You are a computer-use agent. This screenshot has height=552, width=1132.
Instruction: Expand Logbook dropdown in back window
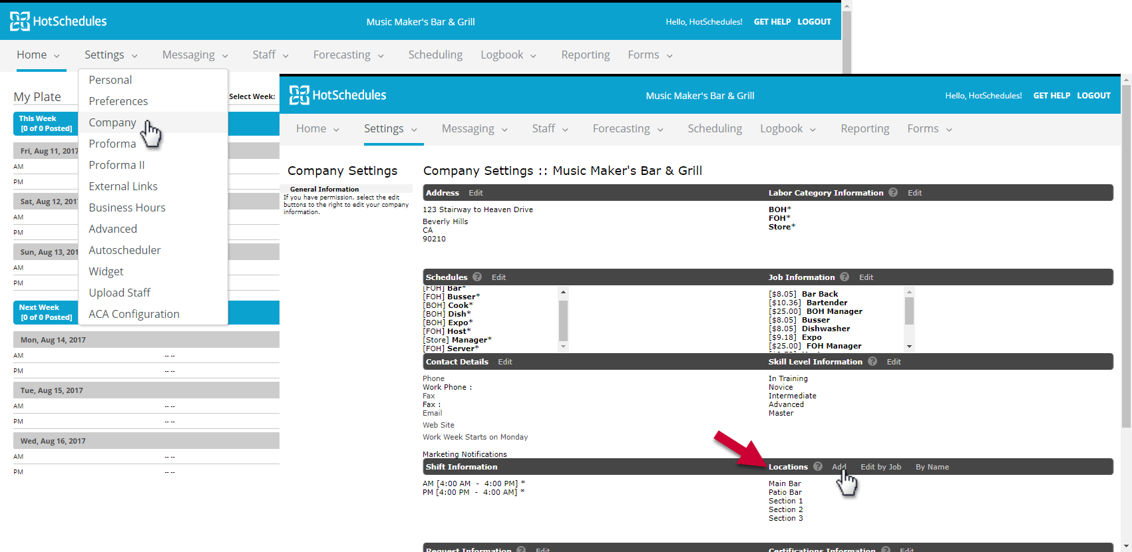533,56
